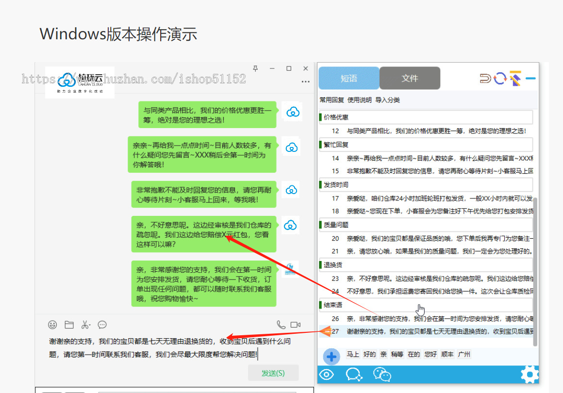This screenshot has width=563, height=393.
Task: Select phrase 23 starting 亲，不好意思呢
Action: click(x=426, y=278)
